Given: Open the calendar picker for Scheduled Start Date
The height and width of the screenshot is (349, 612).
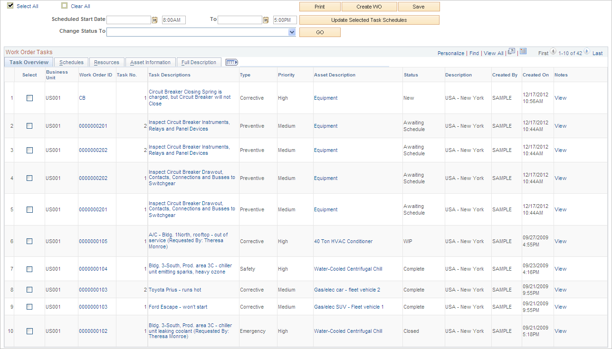Looking at the screenshot, I should (154, 20).
